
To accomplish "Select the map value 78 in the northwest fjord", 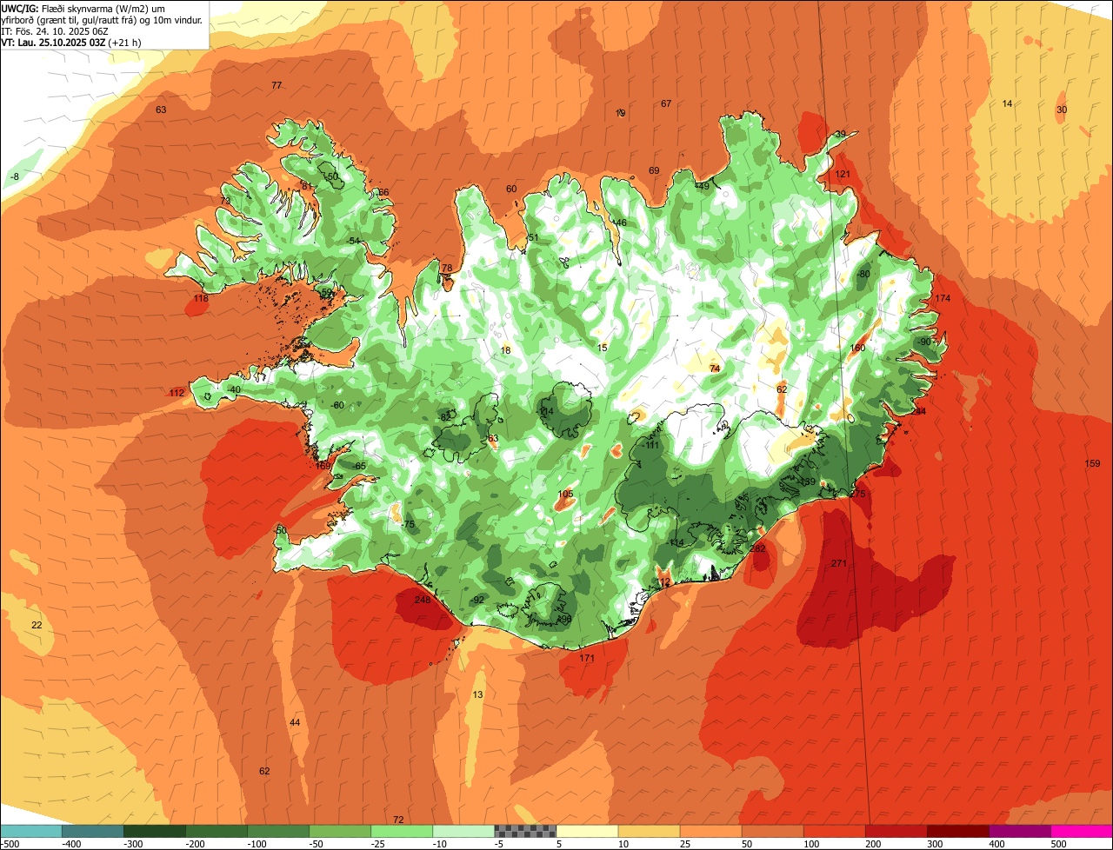I will pos(447,268).
